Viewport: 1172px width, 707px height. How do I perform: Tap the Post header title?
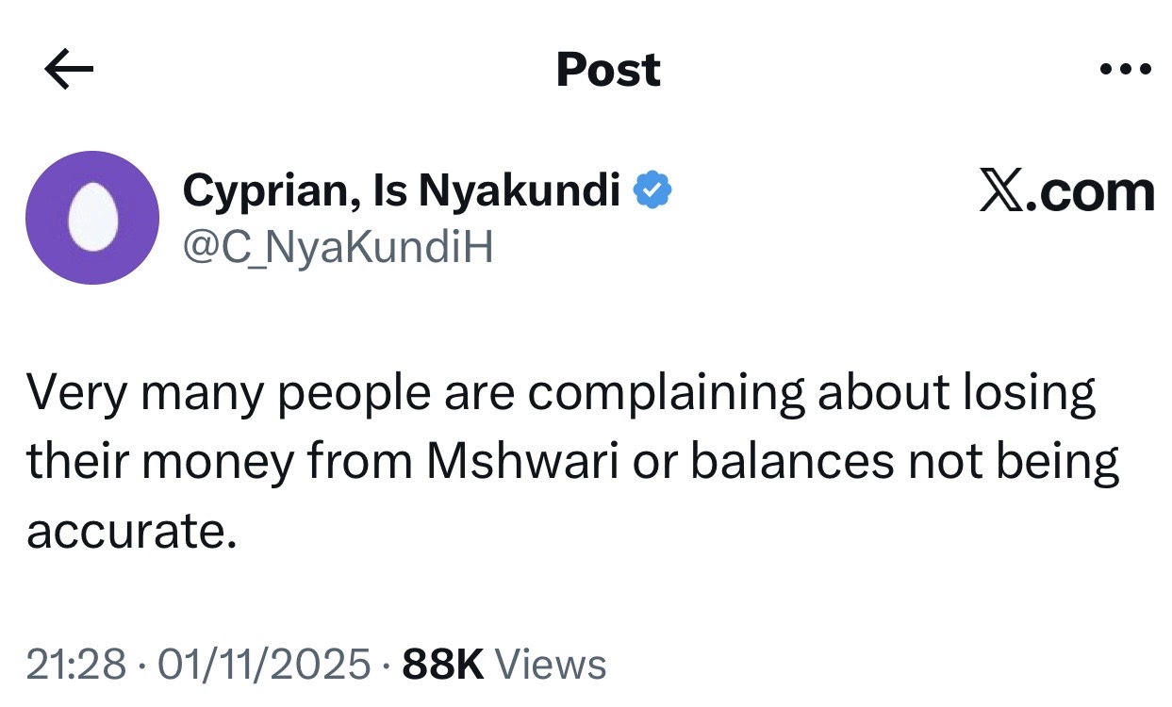point(608,70)
